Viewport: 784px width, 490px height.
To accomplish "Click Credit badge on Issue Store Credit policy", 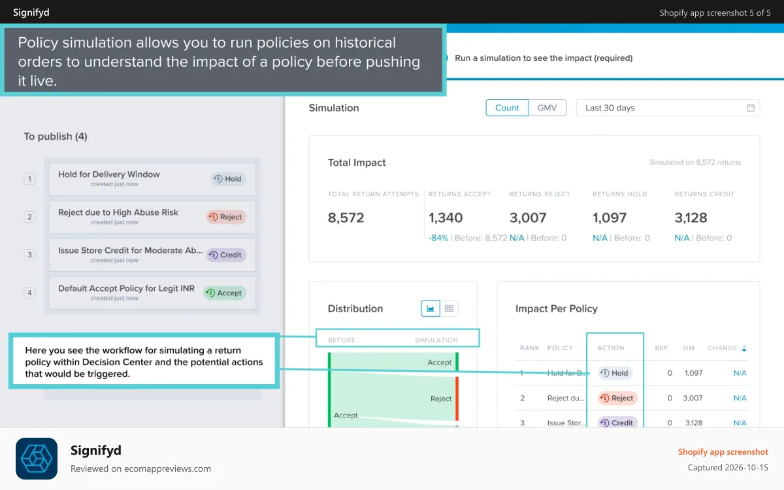I will point(226,255).
